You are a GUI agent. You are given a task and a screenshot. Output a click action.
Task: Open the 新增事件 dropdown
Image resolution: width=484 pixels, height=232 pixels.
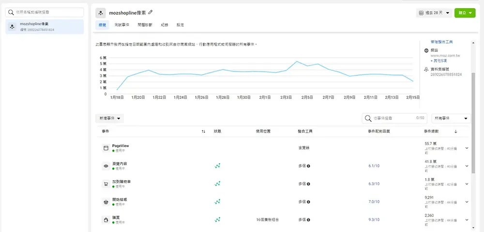109,118
